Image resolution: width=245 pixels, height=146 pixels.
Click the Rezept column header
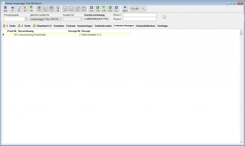click(x=106, y=31)
